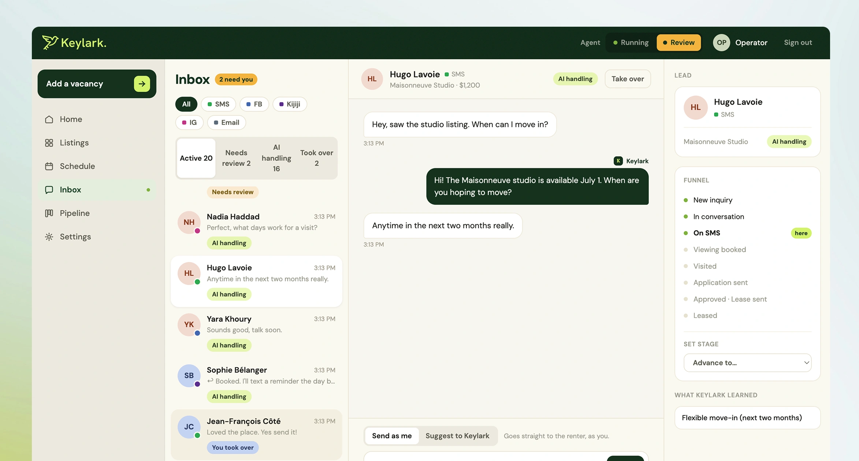Open Jean-François Côté's conversation
This screenshot has height=461, width=859.
click(256, 435)
